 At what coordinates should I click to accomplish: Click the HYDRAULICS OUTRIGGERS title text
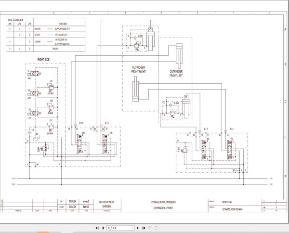point(163,202)
